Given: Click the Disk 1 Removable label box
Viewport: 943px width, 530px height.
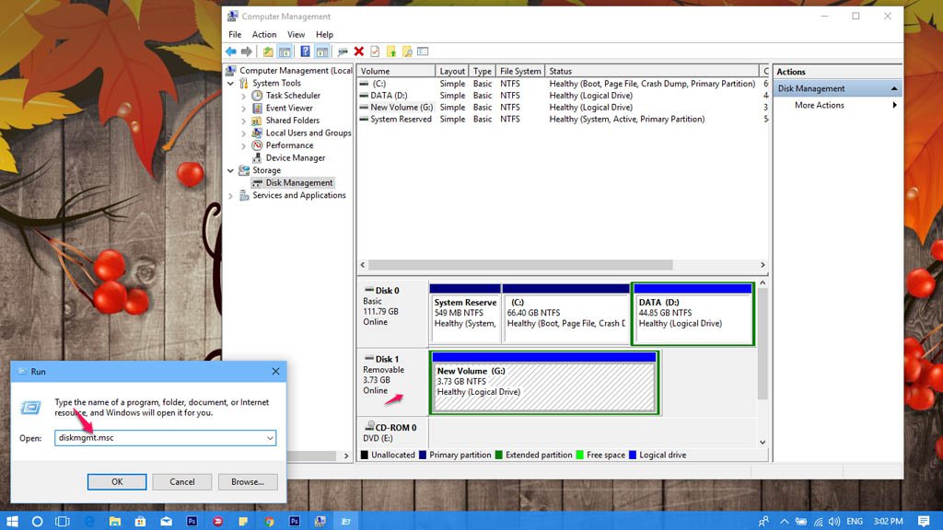Looking at the screenshot, I should tap(392, 382).
